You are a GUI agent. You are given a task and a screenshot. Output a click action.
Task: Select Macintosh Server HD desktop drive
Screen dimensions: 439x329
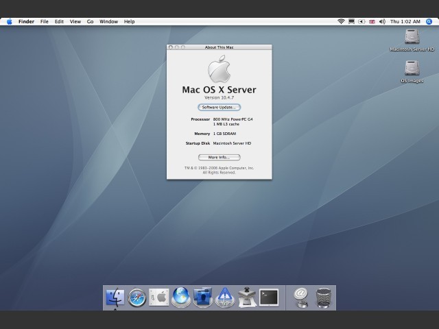tap(412, 40)
